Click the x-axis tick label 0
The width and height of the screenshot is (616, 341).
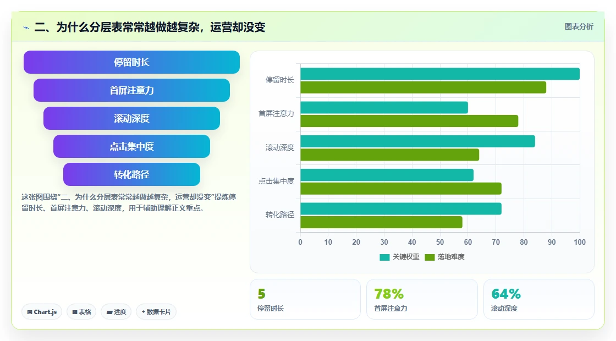300,243
